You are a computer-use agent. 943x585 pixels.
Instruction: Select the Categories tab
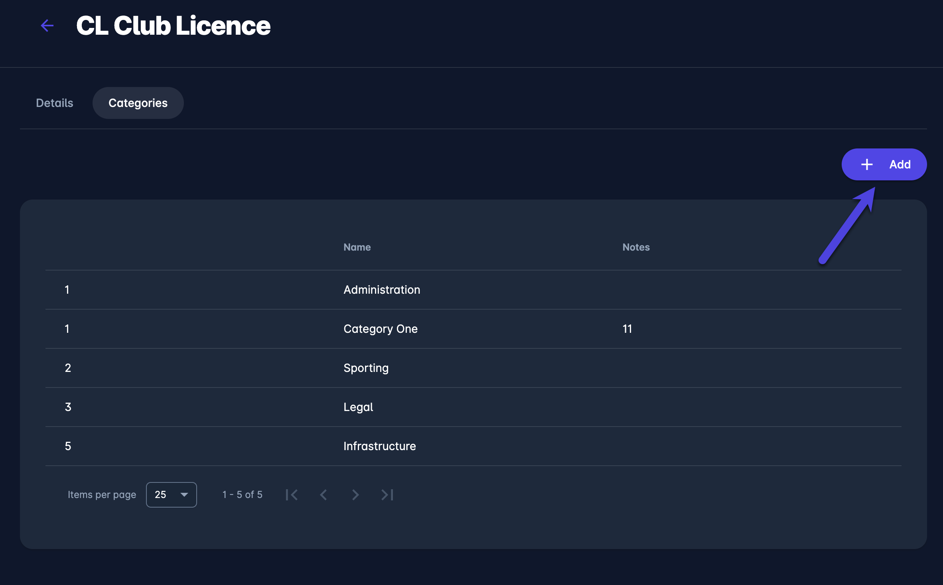[x=138, y=103]
